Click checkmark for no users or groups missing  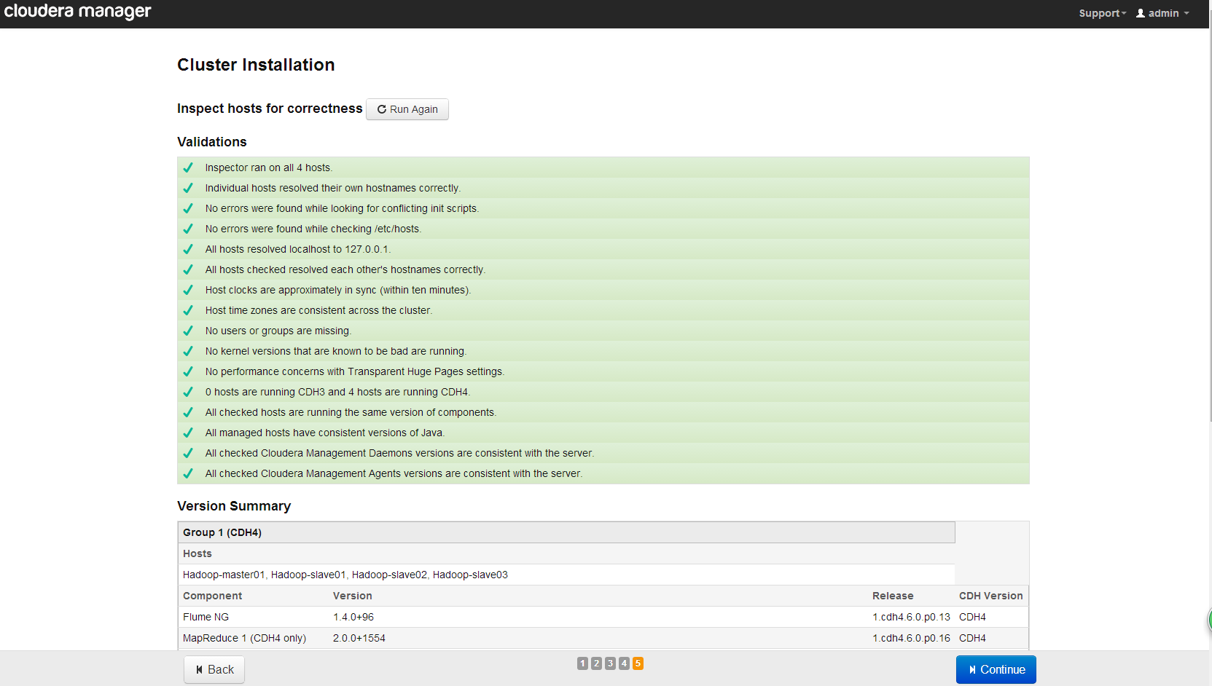[188, 331]
